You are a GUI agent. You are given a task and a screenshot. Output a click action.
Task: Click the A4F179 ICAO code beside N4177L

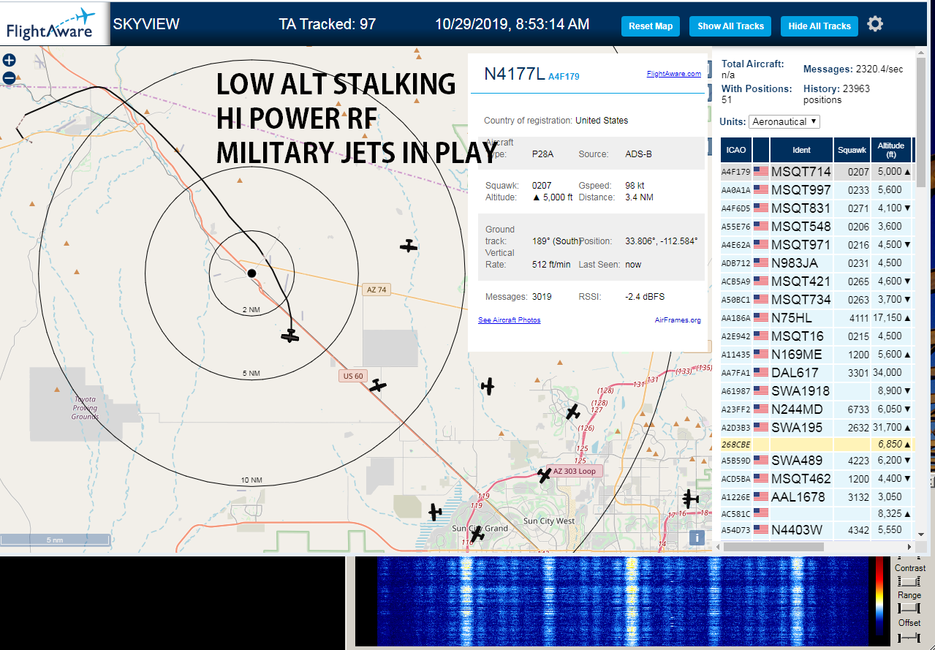coord(564,76)
